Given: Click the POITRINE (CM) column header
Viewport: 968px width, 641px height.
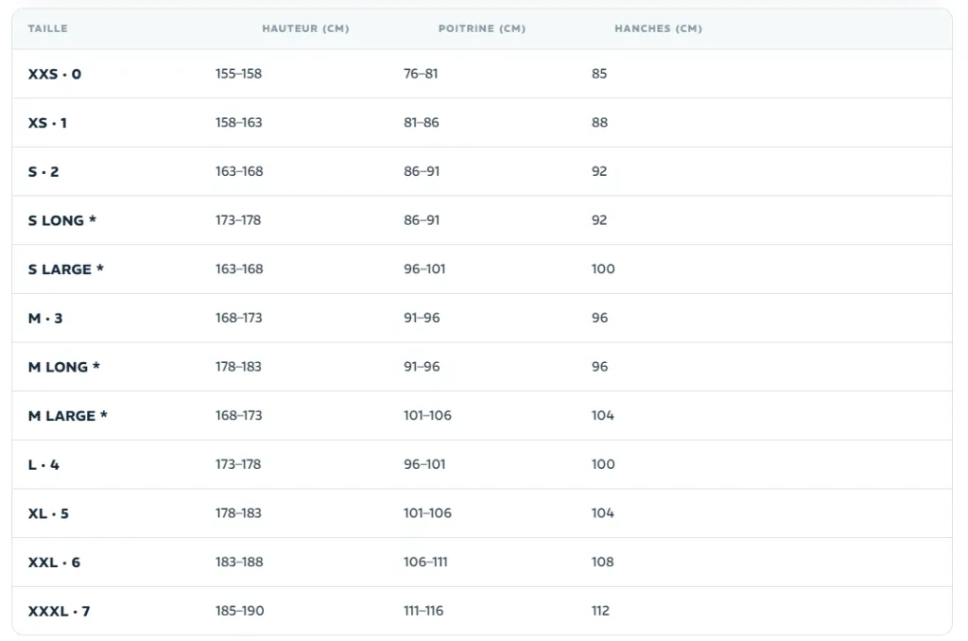Looking at the screenshot, I should point(481,28).
